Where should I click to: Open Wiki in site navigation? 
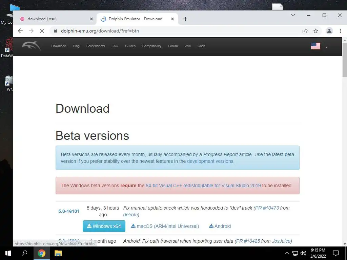tap(187, 46)
